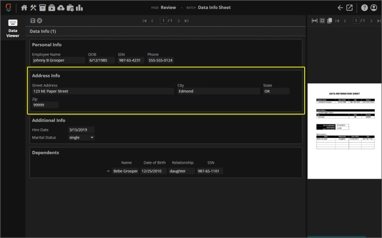Open the Stats bar chart icon

tap(79, 8)
